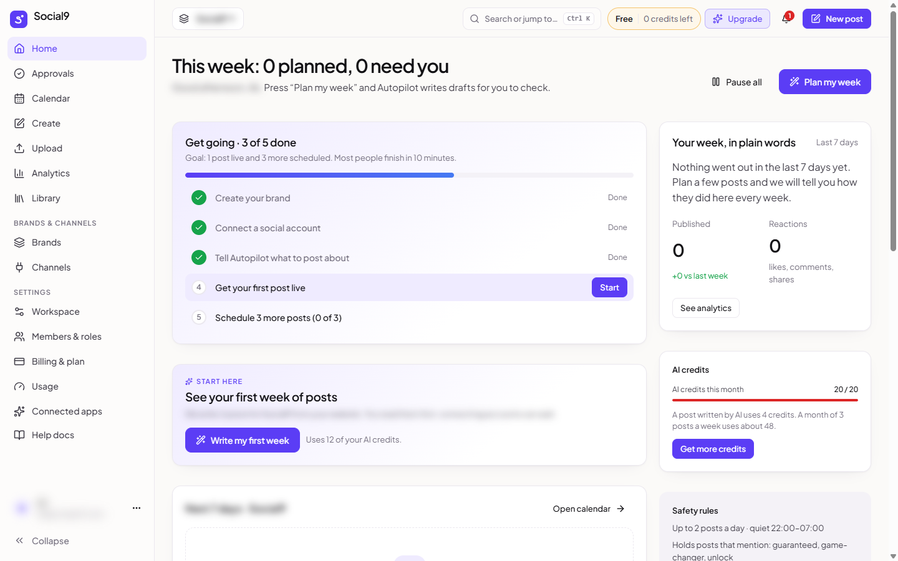The width and height of the screenshot is (898, 561).
Task: Click the Upgrade button
Action: click(737, 19)
